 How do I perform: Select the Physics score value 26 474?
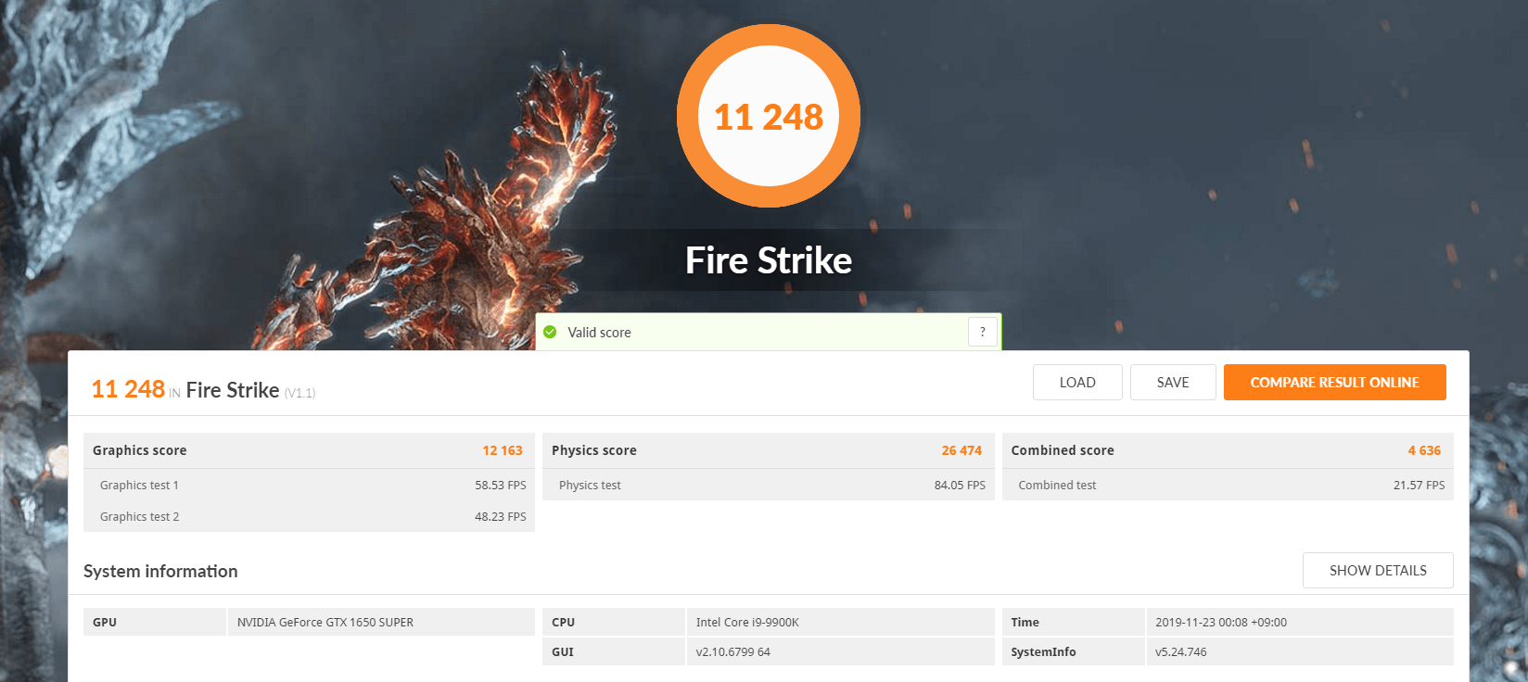[x=961, y=450]
